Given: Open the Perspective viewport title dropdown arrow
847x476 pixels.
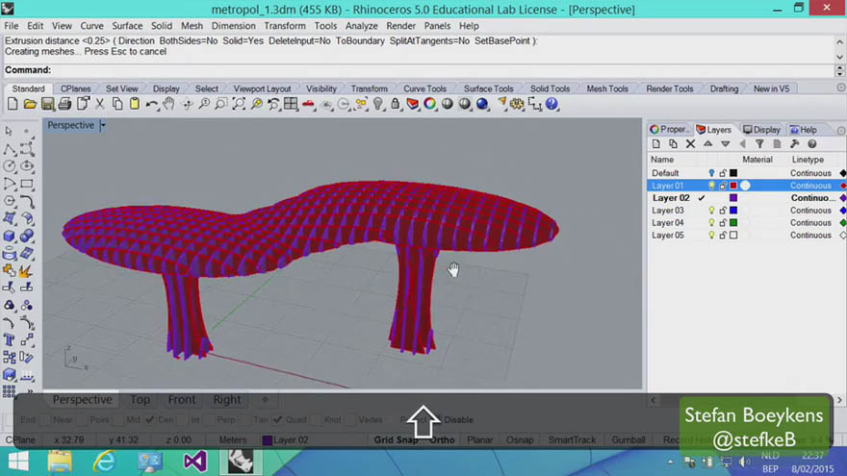Looking at the screenshot, I should (103, 125).
